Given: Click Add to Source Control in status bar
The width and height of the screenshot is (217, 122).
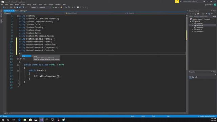Looking at the screenshot, I should (x=206, y=116).
